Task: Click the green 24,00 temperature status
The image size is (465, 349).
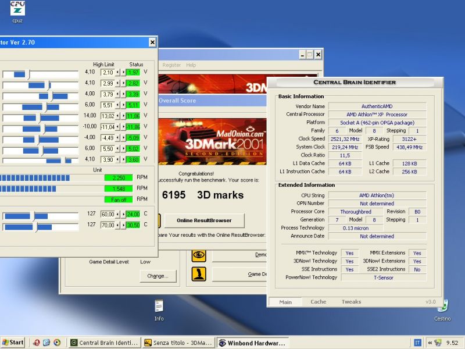Action: 133,214
